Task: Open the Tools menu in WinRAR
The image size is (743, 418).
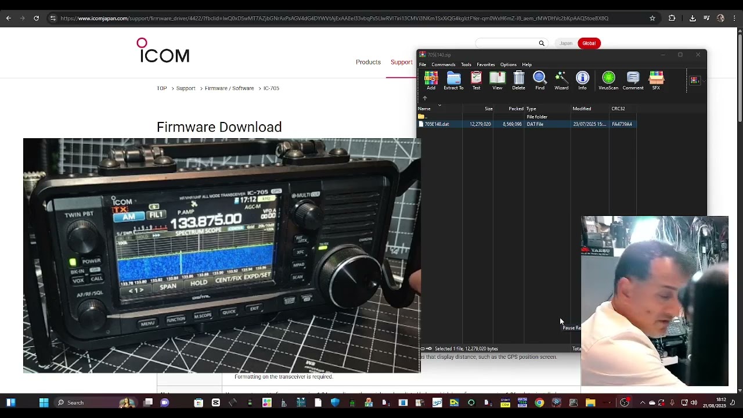Action: (466, 64)
